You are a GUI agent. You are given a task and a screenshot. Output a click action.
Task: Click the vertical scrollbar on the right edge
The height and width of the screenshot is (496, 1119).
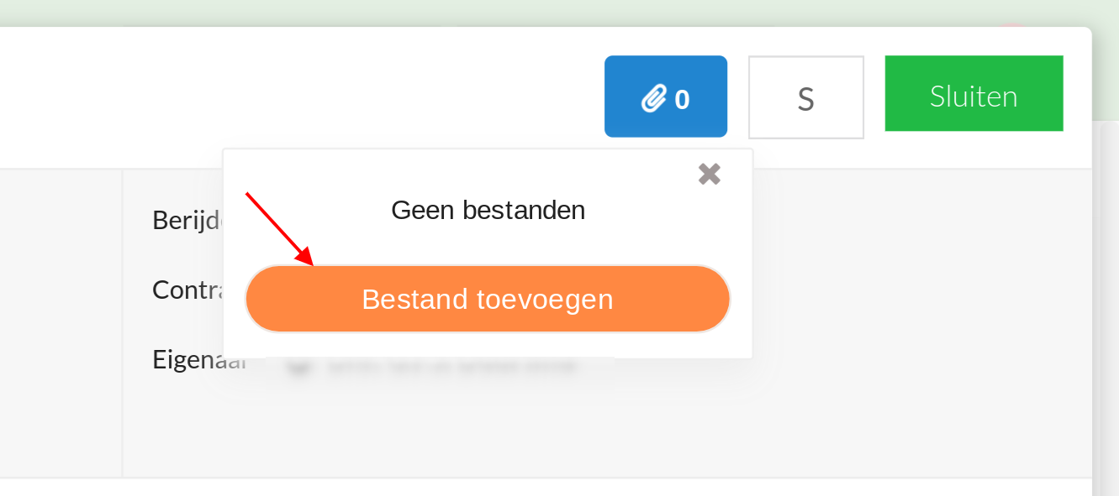1105,302
